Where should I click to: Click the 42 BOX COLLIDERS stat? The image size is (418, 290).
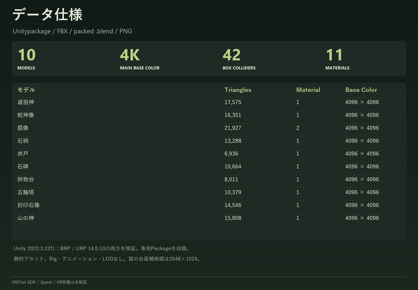coord(239,59)
